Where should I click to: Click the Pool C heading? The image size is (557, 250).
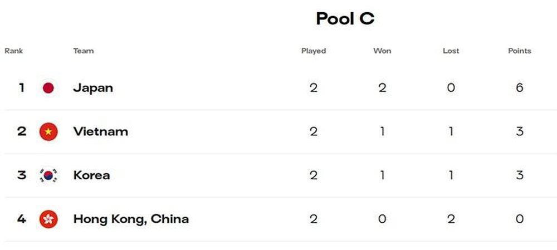345,18
